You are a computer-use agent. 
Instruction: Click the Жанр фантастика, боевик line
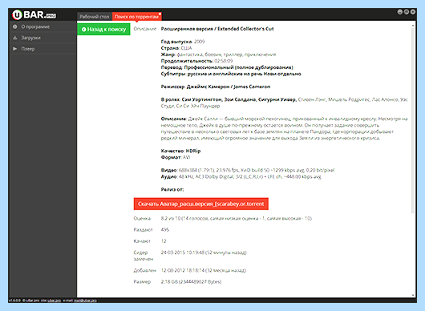point(218,55)
